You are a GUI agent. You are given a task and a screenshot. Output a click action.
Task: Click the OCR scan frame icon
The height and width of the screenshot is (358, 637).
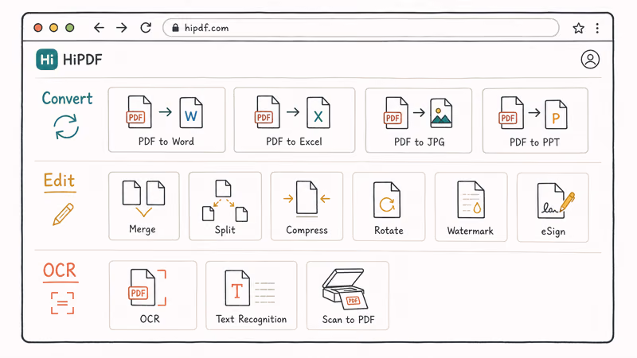pyautogui.click(x=62, y=303)
